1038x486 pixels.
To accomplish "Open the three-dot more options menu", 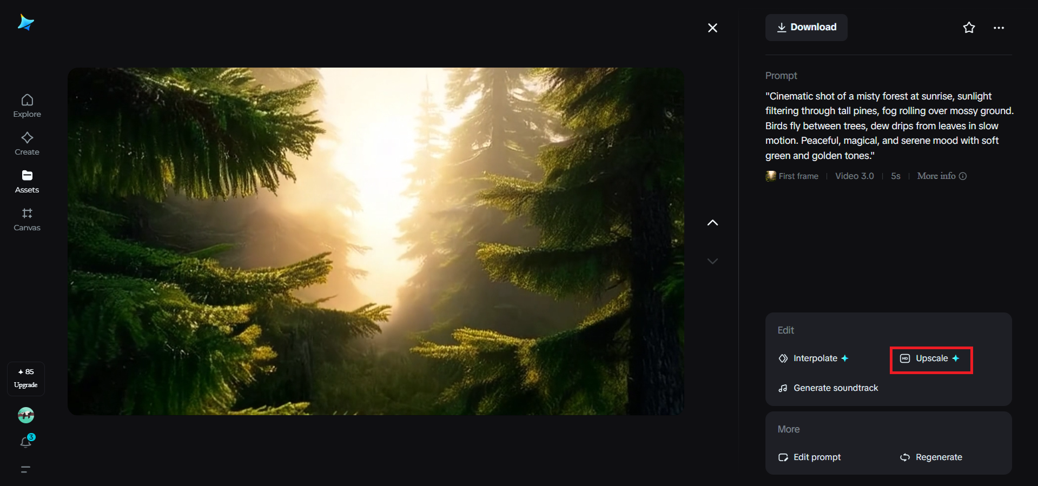I will coord(999,28).
